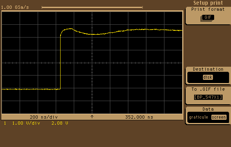Click the channel 1 indicator label
Image resolution: width=231 pixels, height=147 pixels.
click(x=5, y=123)
